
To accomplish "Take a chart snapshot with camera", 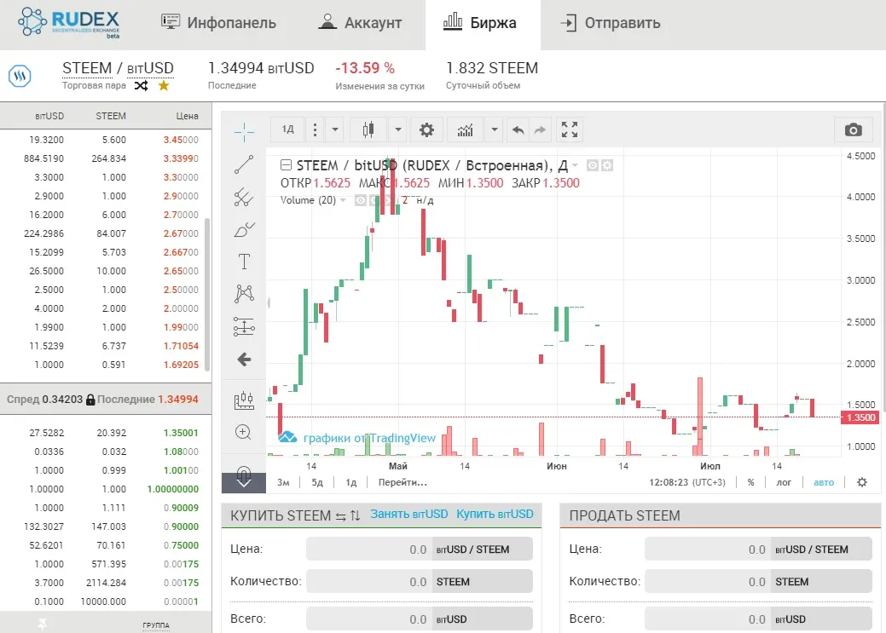I will pyautogui.click(x=854, y=129).
